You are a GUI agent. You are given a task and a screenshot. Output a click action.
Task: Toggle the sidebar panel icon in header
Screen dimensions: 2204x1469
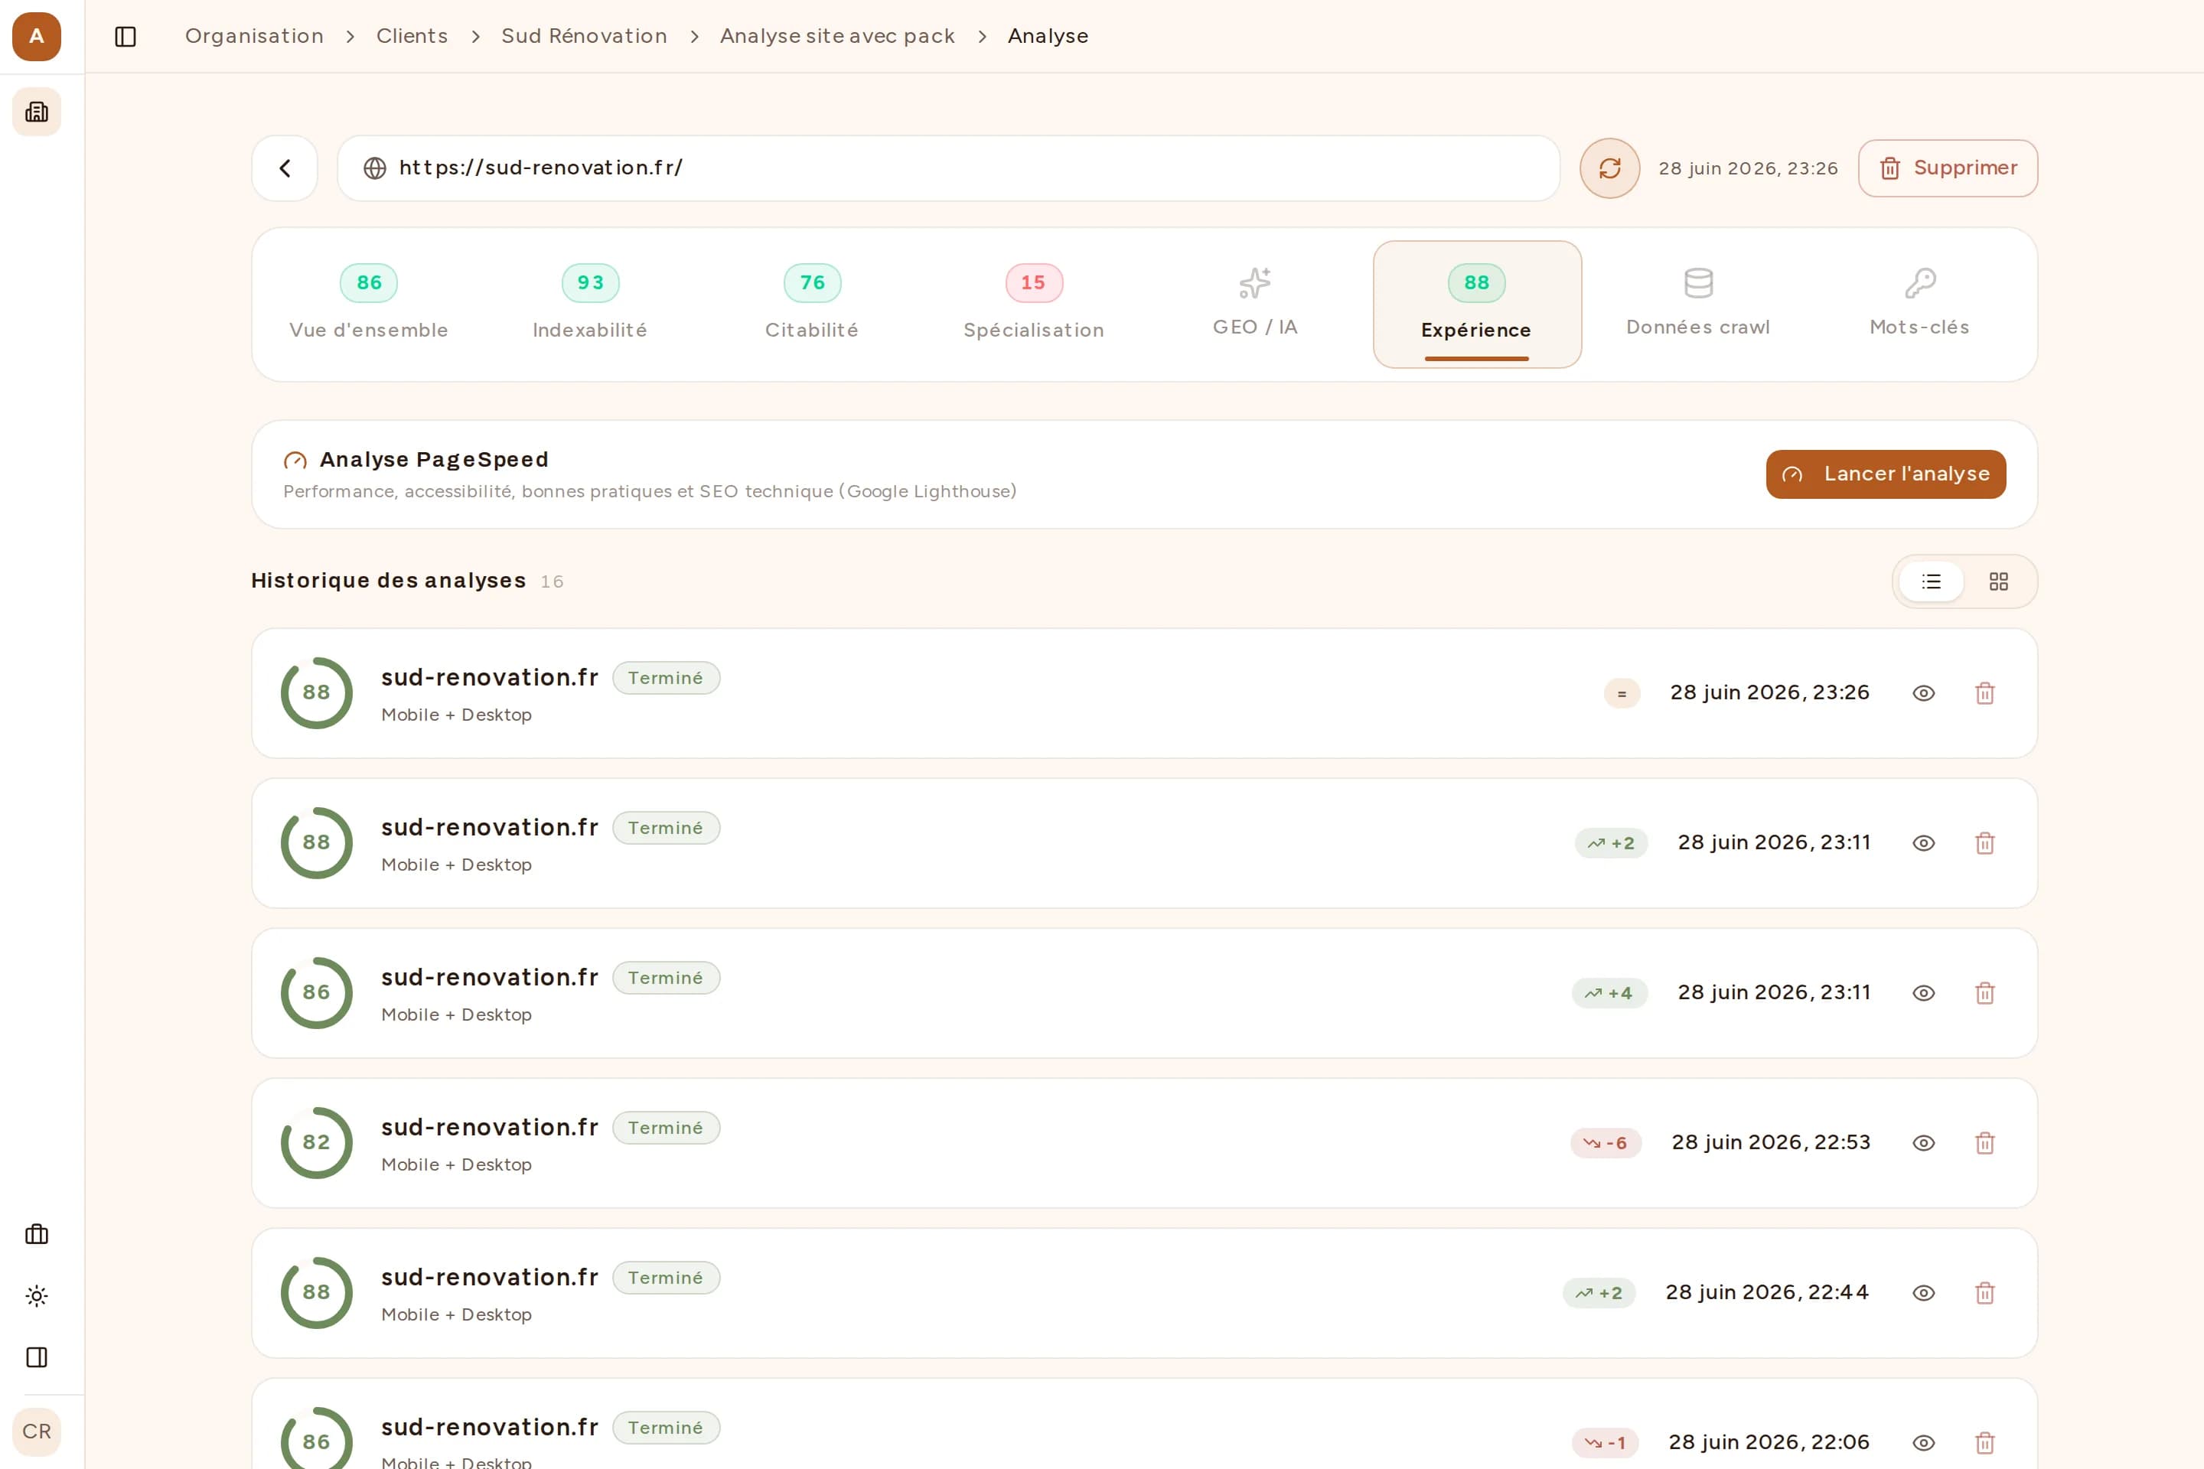(x=126, y=37)
